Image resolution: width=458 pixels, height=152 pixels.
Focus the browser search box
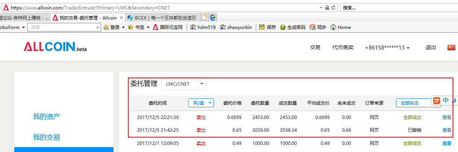[398, 8]
